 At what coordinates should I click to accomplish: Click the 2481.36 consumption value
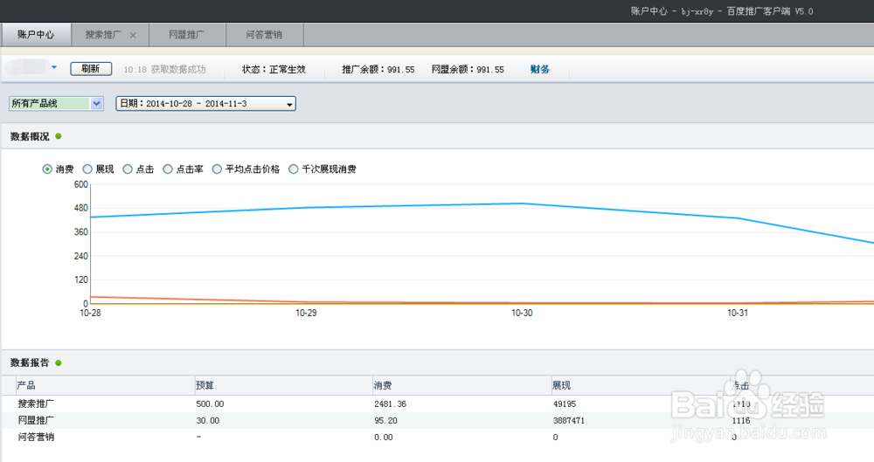tap(390, 404)
